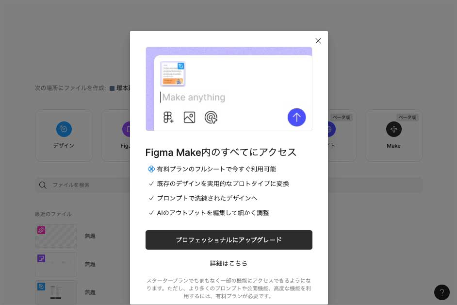This screenshot has height=305, width=457.
Task: Click the FigJam purple icon card
Action: point(126,129)
